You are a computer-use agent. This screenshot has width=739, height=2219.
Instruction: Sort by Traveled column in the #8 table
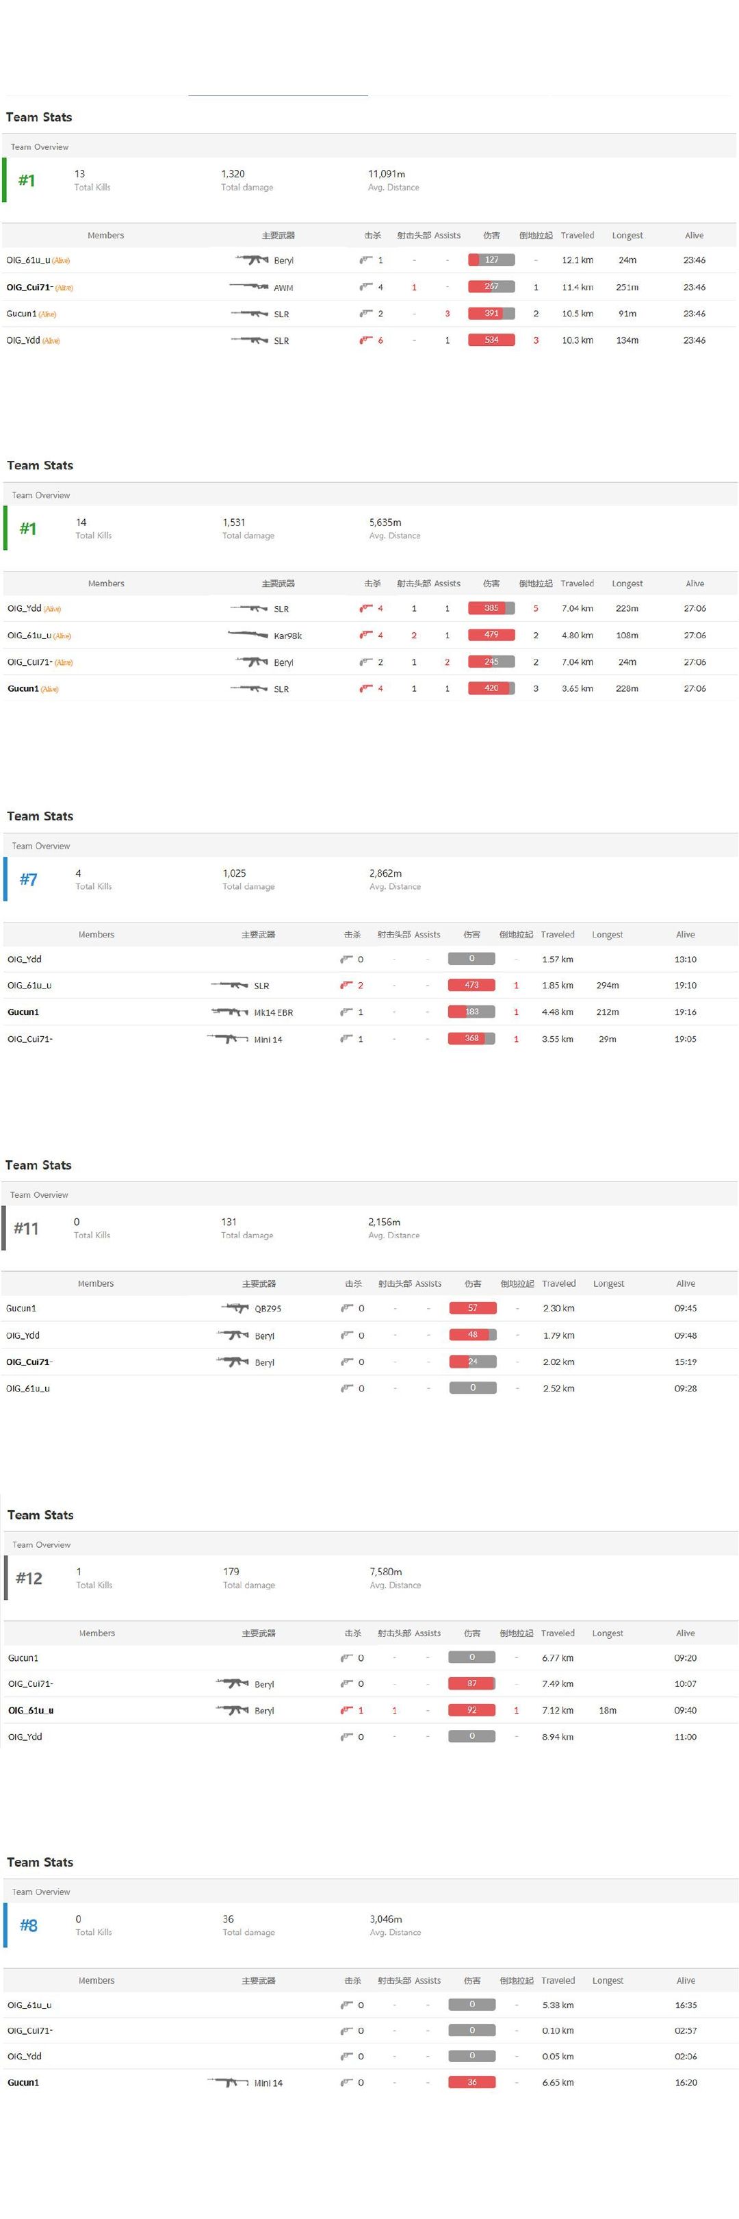[x=558, y=1981]
